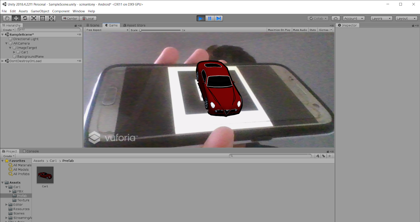Select the combined Transform tool
The width and height of the screenshot is (420, 222).
[x=52, y=18]
